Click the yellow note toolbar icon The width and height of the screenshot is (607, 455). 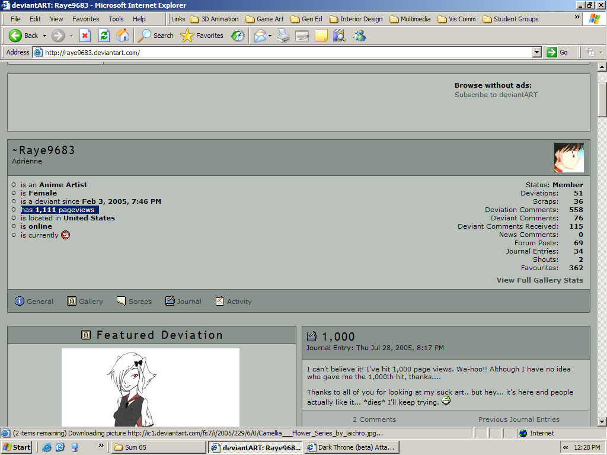(321, 36)
